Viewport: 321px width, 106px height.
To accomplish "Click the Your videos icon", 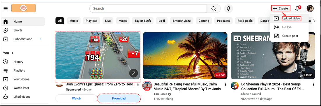I will [6, 79].
